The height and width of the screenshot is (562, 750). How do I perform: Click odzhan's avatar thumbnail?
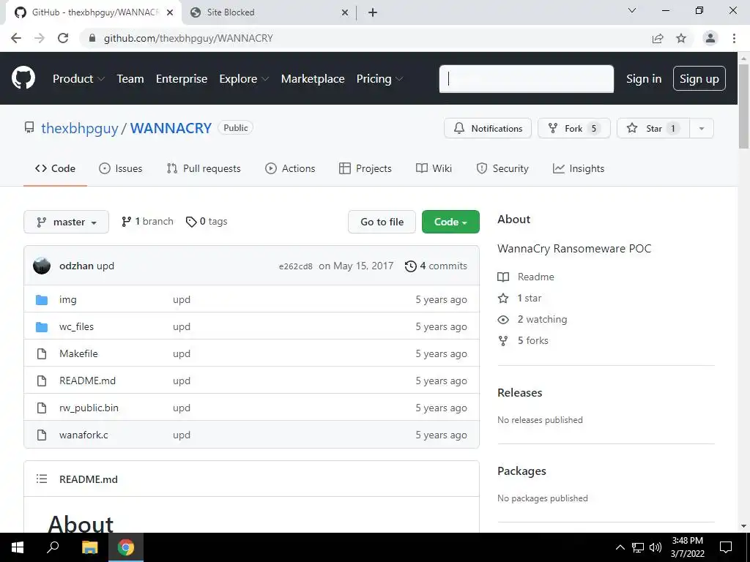point(42,266)
